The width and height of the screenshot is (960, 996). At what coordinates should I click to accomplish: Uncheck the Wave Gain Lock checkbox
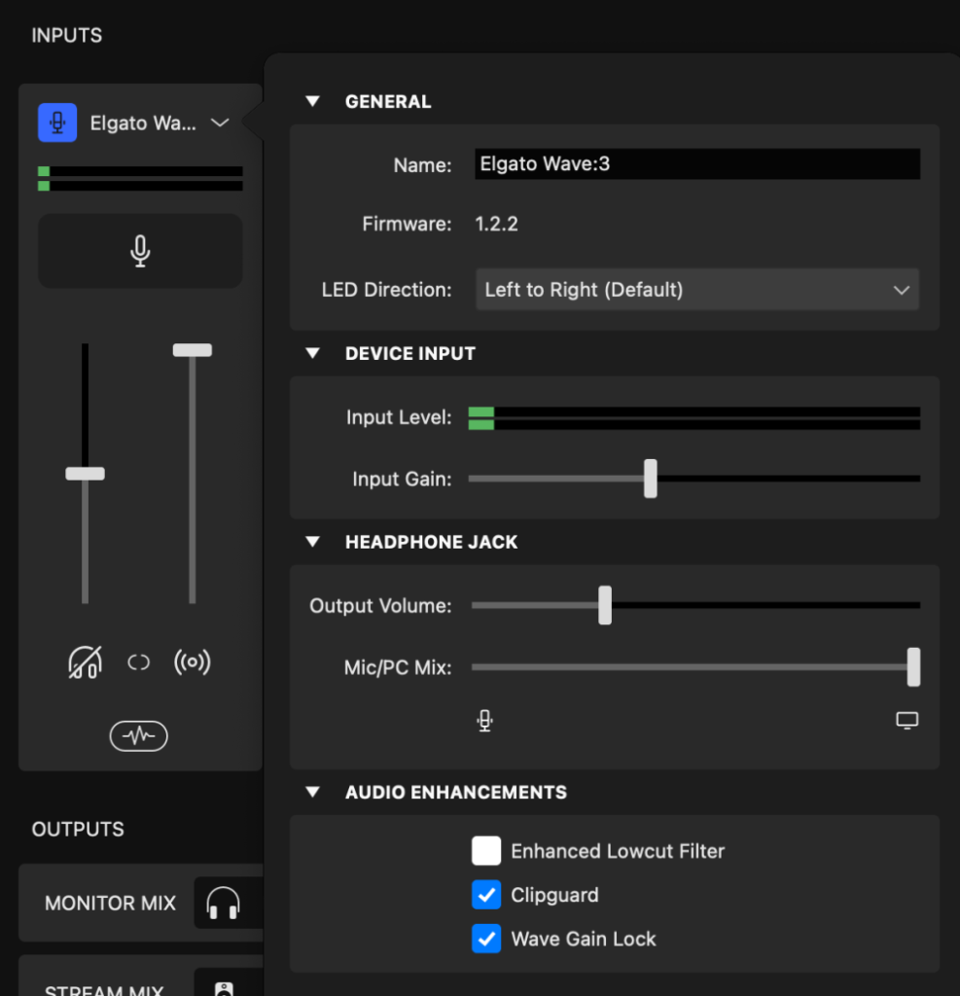[x=486, y=939]
